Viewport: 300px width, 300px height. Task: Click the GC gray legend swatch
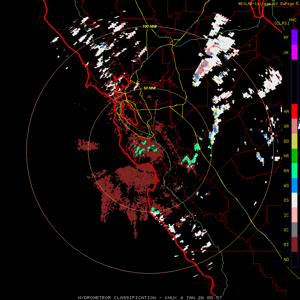(x=294, y=230)
